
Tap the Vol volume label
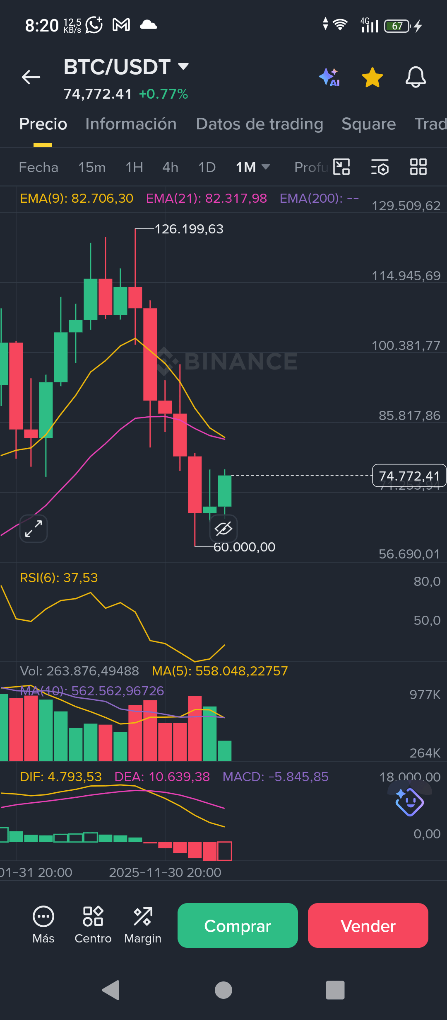click(x=79, y=671)
